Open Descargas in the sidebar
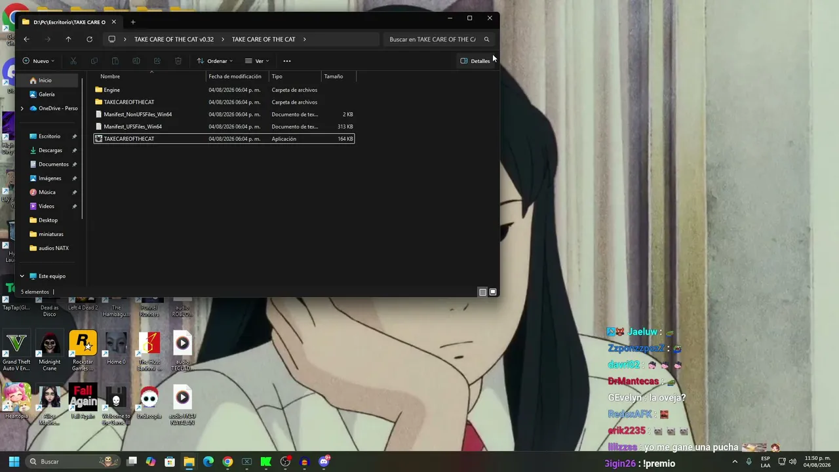Screen dimensions: 839x472 coord(50,150)
